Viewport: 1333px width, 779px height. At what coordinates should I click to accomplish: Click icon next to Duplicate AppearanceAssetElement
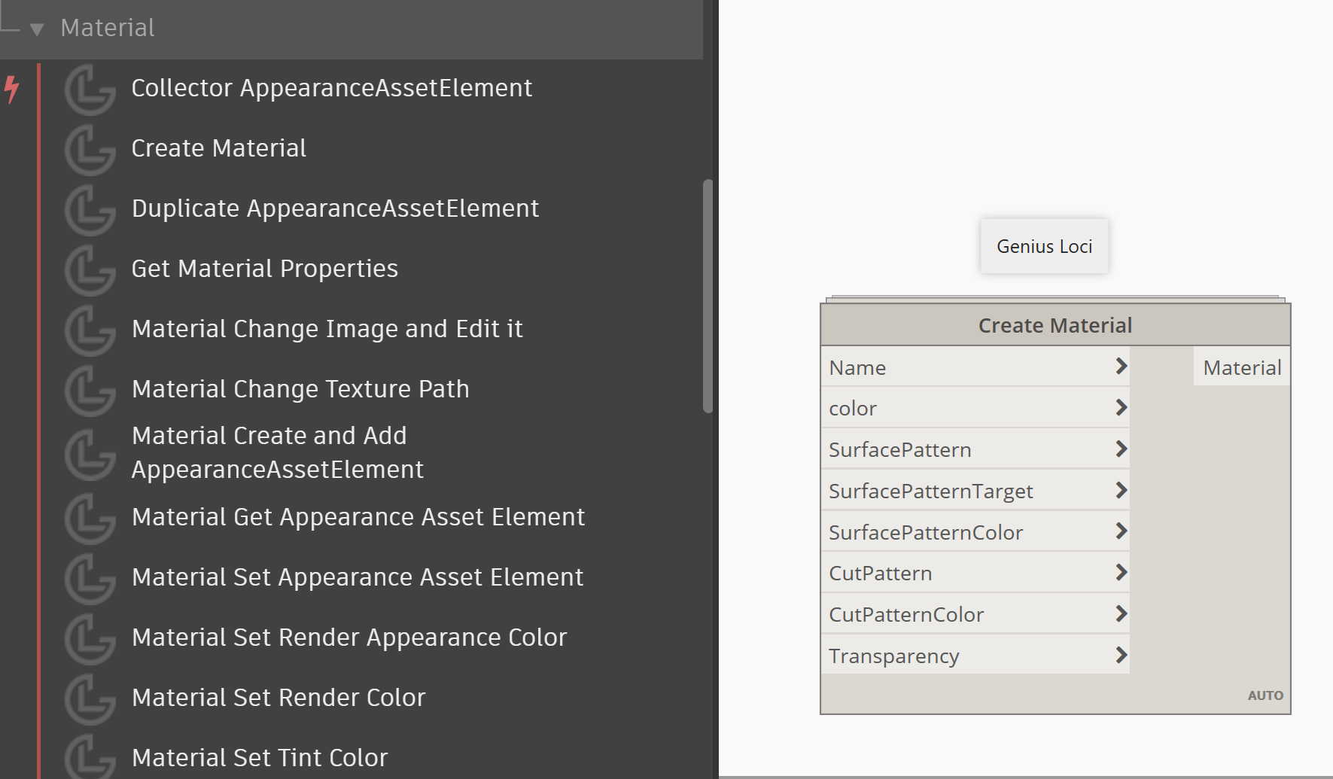(x=90, y=209)
